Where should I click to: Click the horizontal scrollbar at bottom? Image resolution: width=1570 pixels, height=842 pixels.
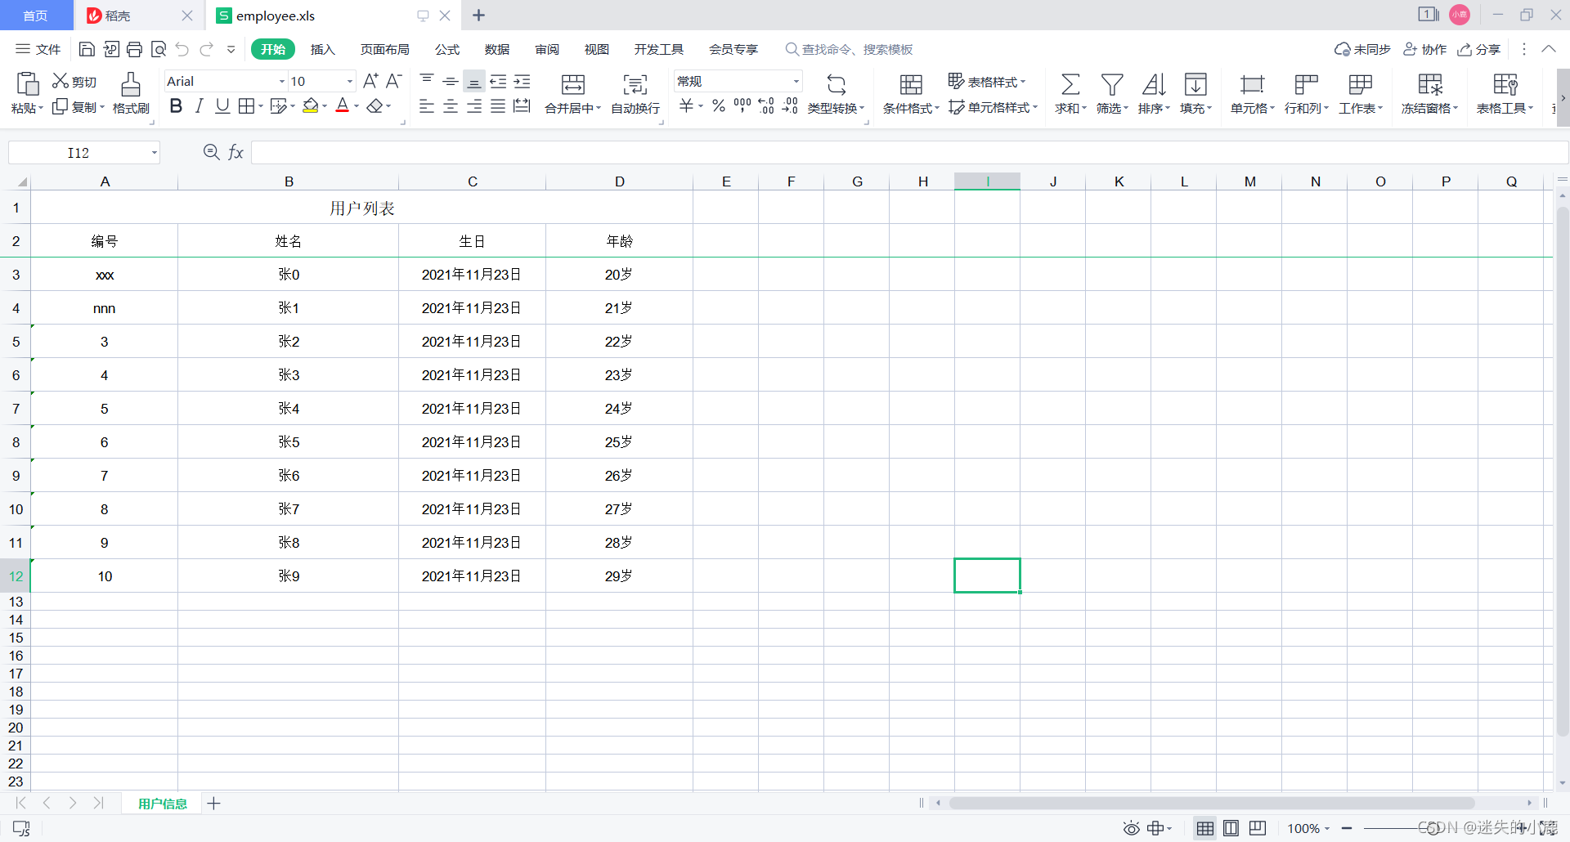[1212, 803]
